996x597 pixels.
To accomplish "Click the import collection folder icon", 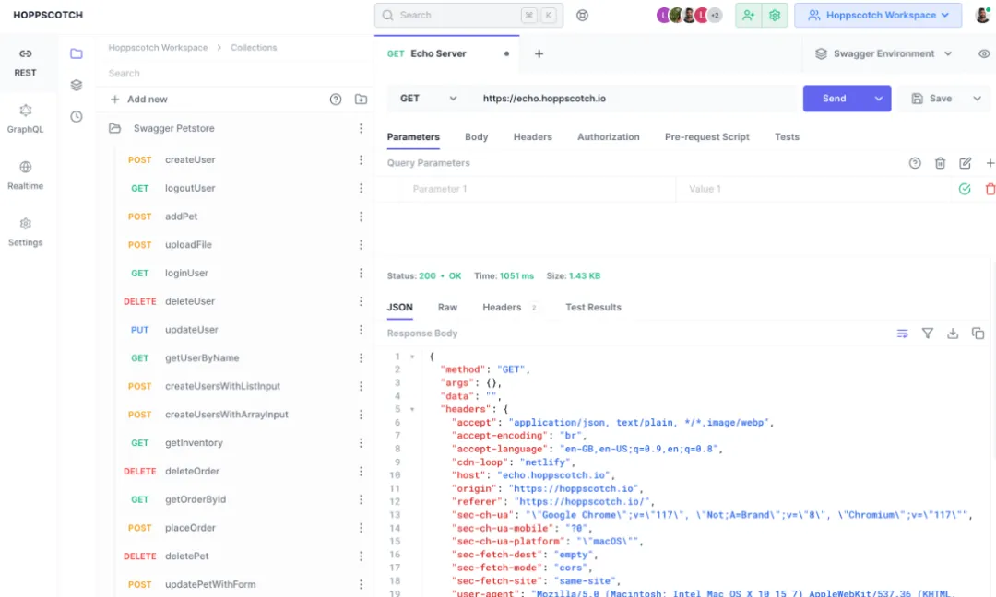I will (x=361, y=99).
